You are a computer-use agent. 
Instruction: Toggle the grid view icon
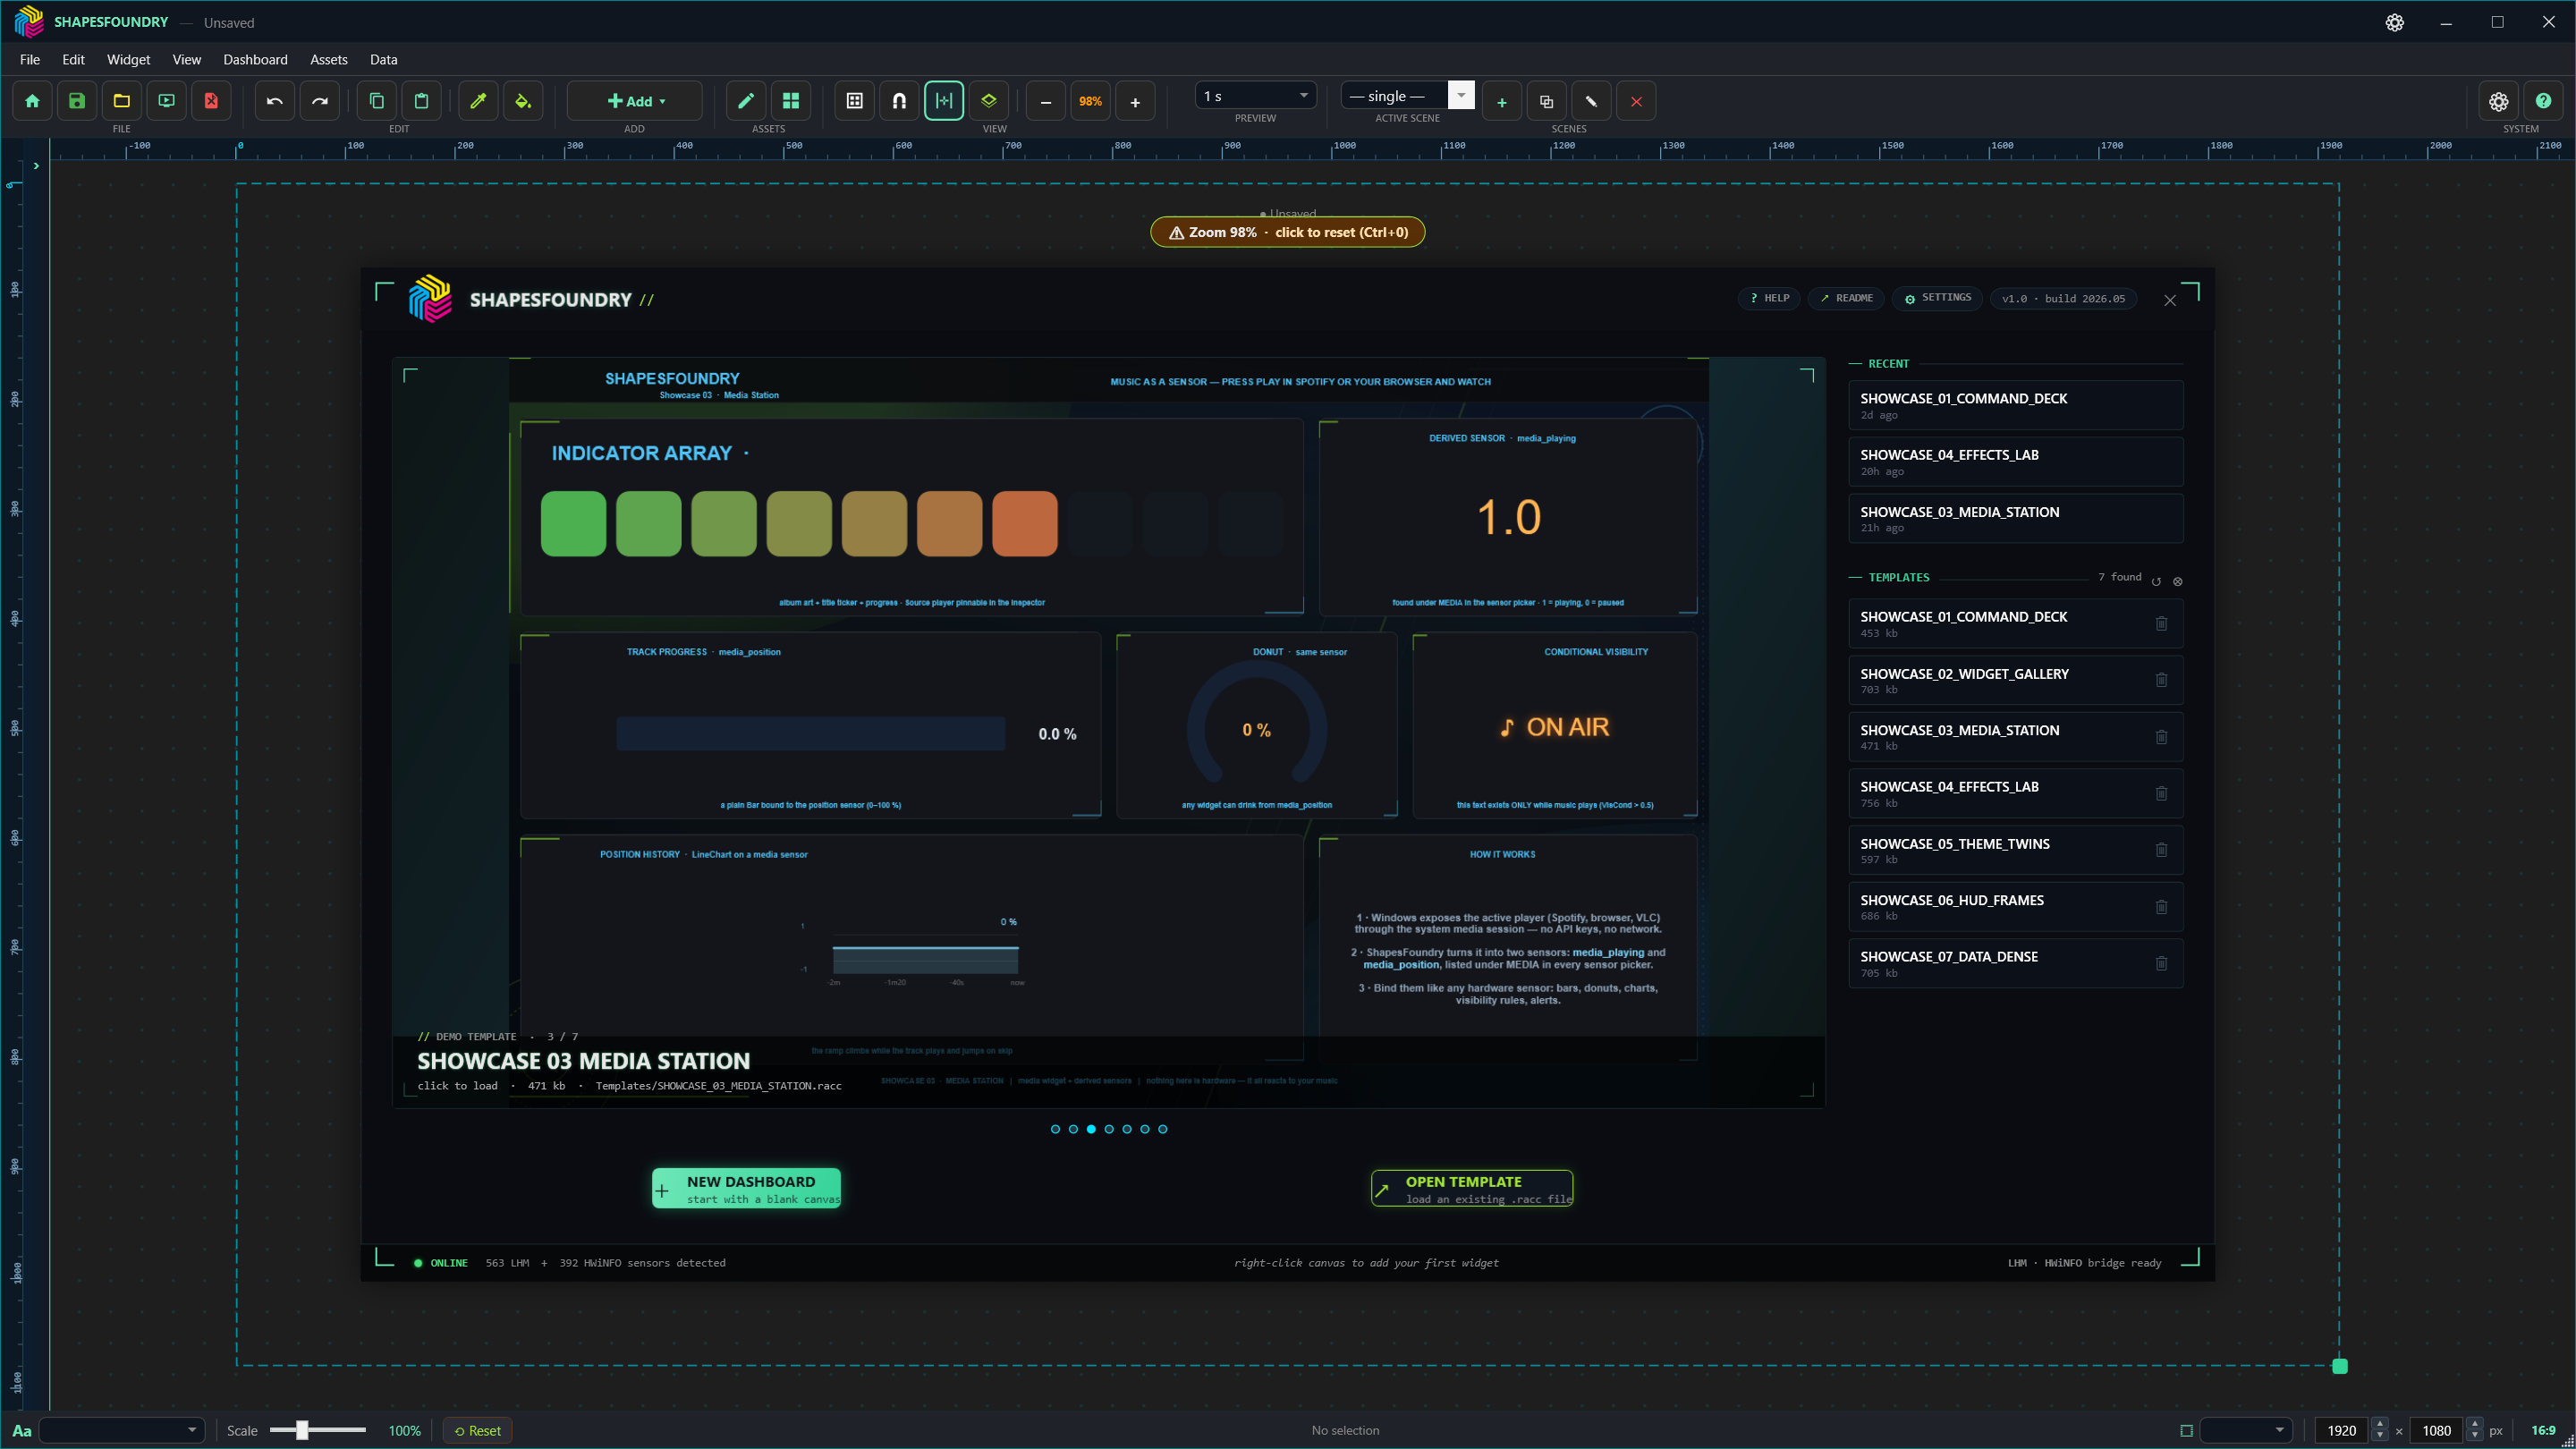pyautogui.click(x=855, y=101)
